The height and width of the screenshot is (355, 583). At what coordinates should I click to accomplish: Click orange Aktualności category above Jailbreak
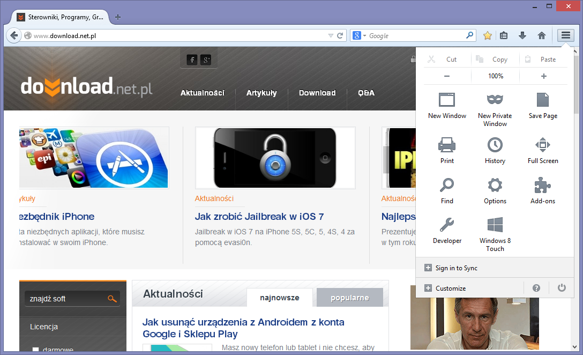(214, 198)
